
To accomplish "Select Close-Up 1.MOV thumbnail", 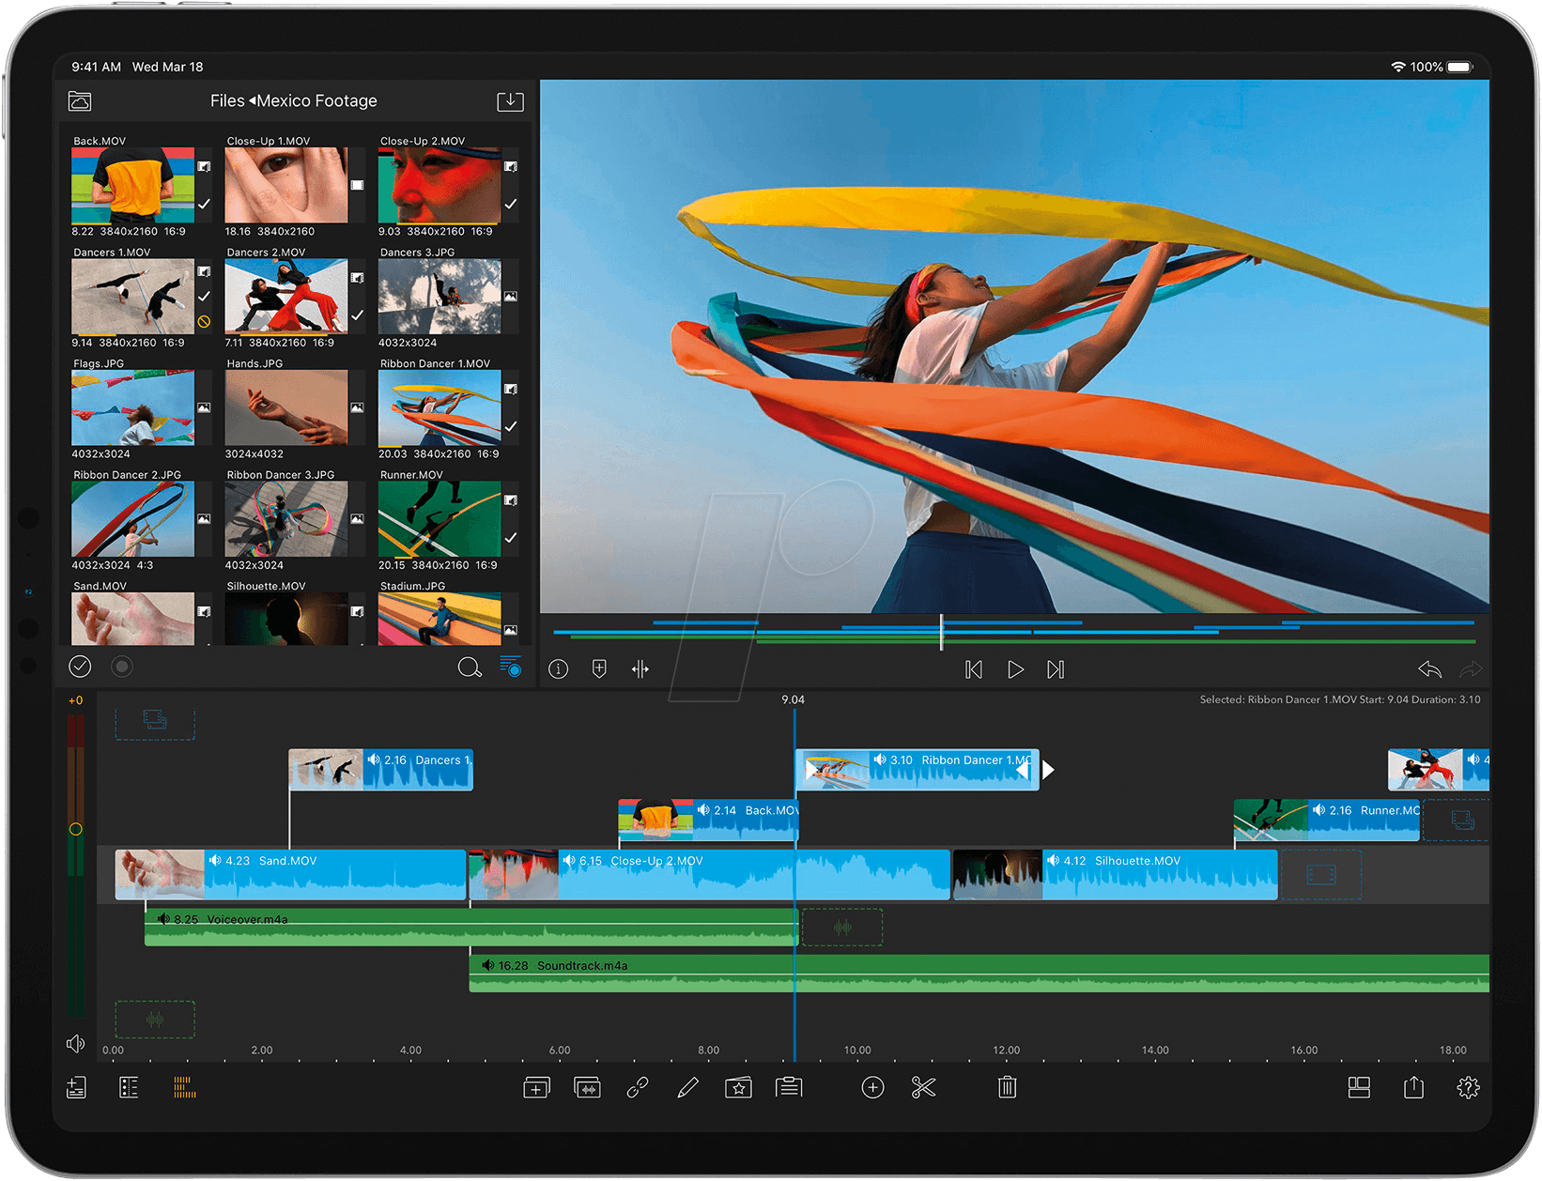I will pos(285,185).
